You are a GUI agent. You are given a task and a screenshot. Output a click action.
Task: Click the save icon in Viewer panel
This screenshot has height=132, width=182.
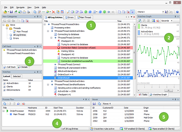coord(94,104)
